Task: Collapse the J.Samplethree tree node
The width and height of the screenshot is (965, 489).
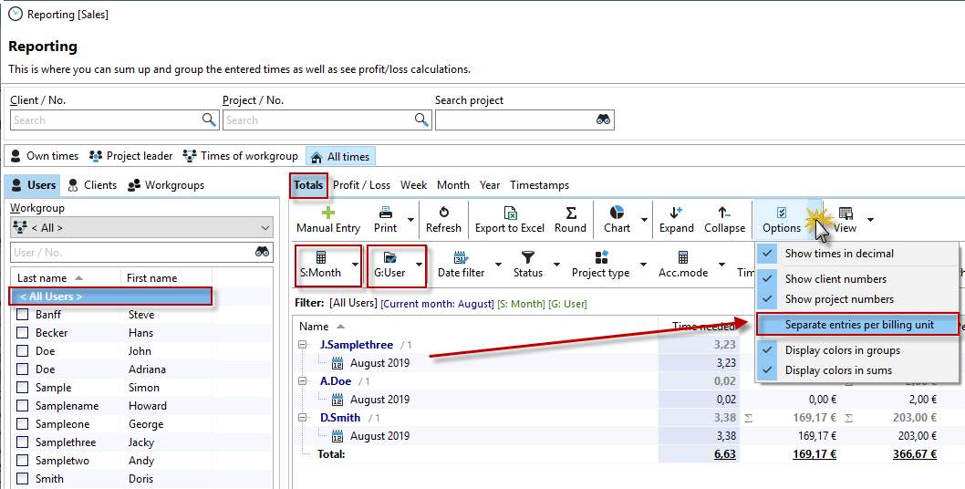Action: tap(303, 345)
